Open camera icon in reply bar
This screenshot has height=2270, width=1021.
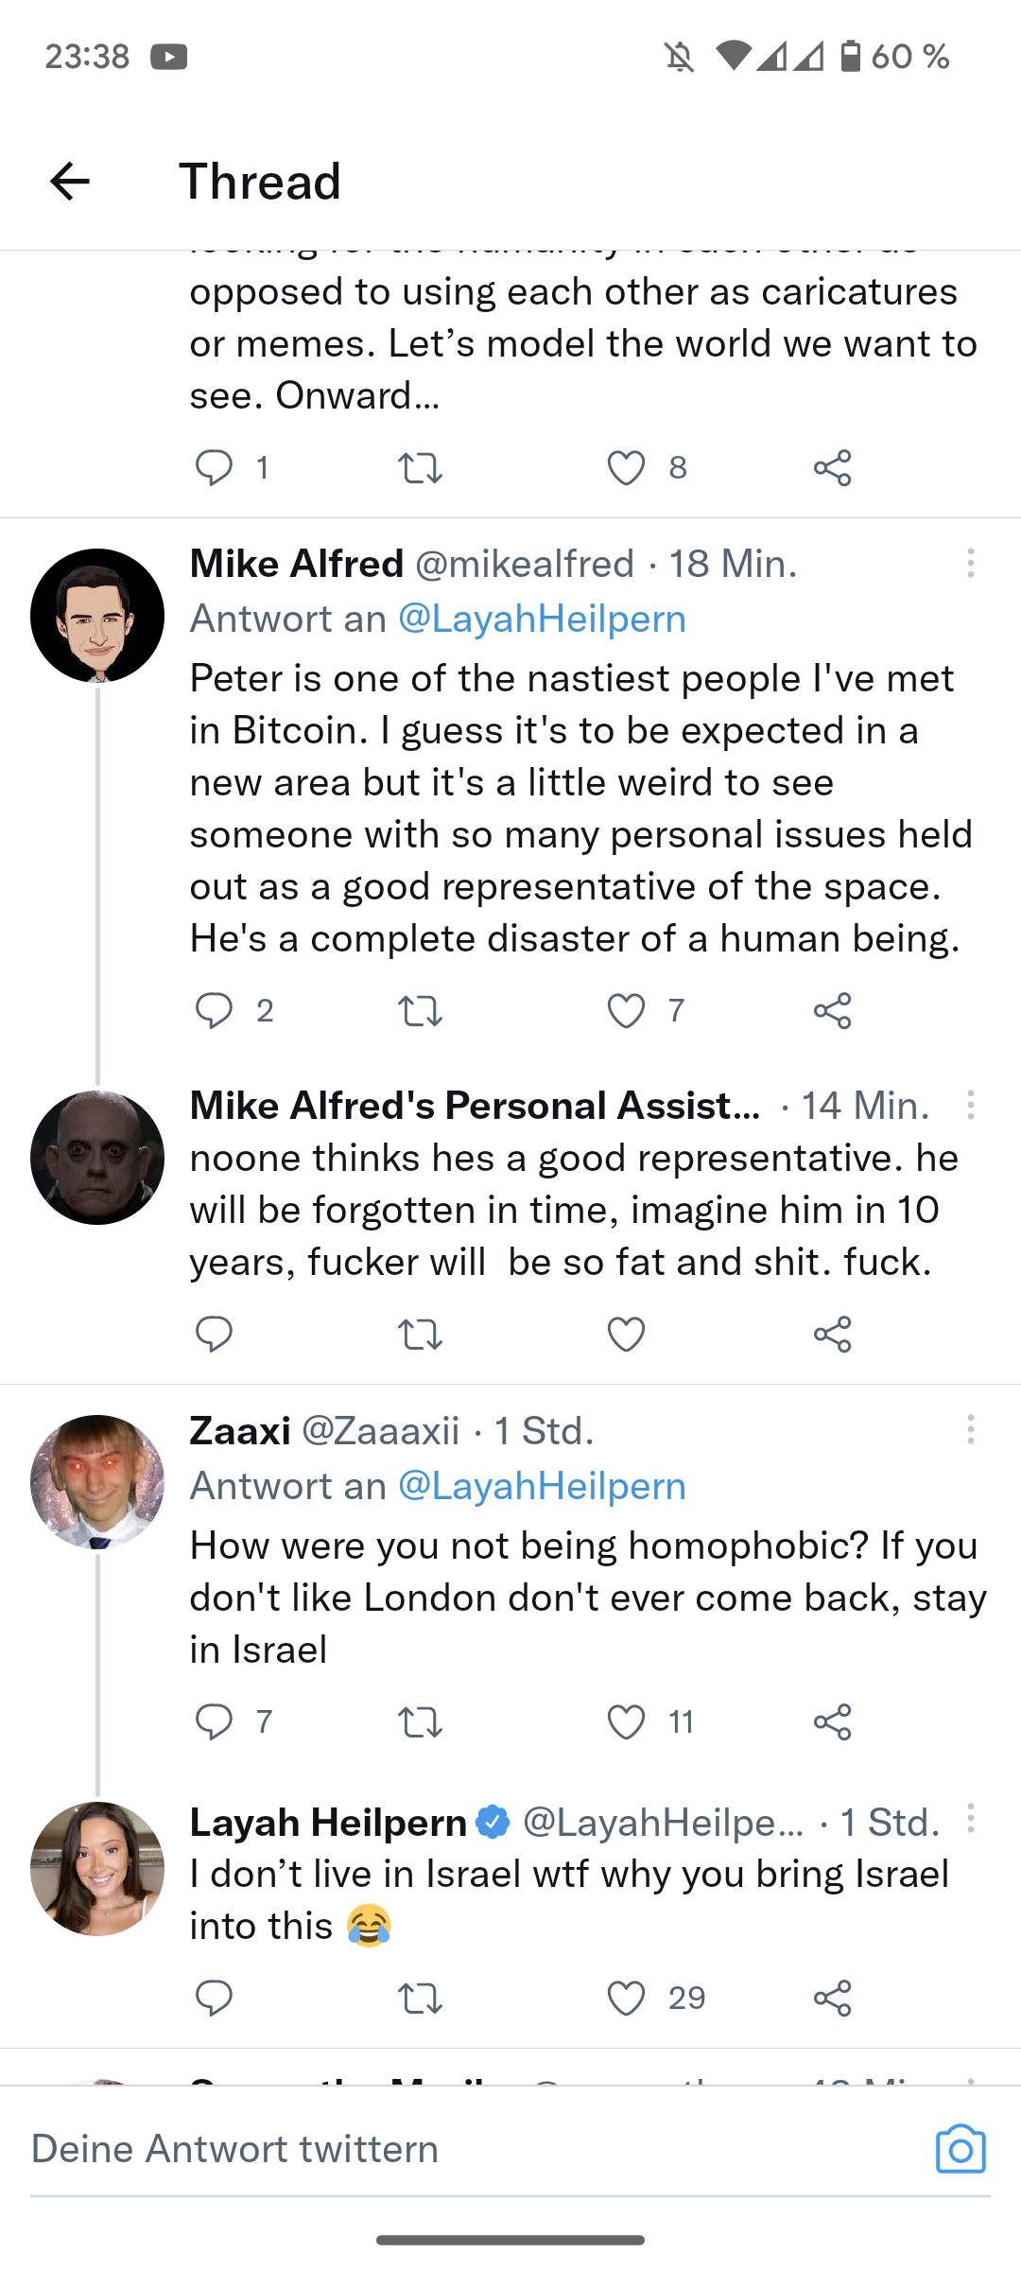pos(960,2149)
